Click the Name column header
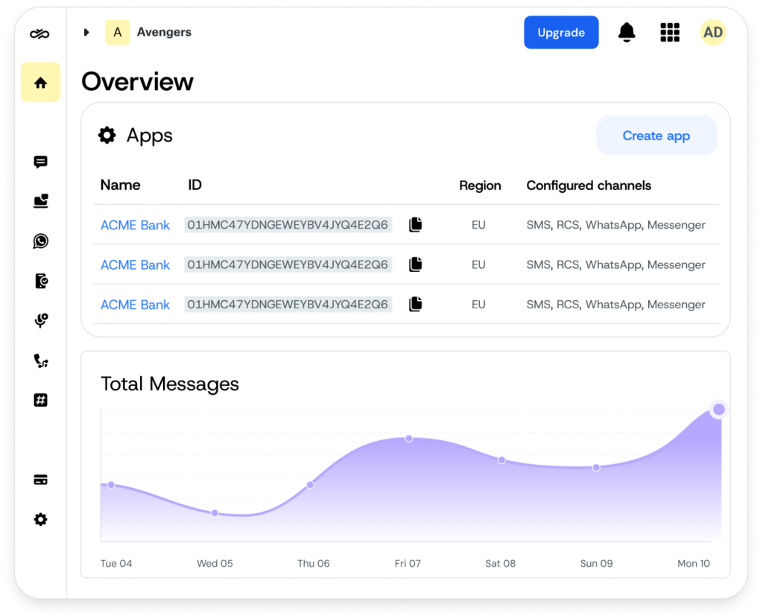Viewport: 763px width, 616px height. (120, 185)
